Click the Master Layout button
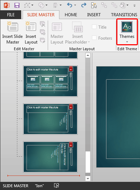Viewport: 140px width, 190px height. click(57, 33)
